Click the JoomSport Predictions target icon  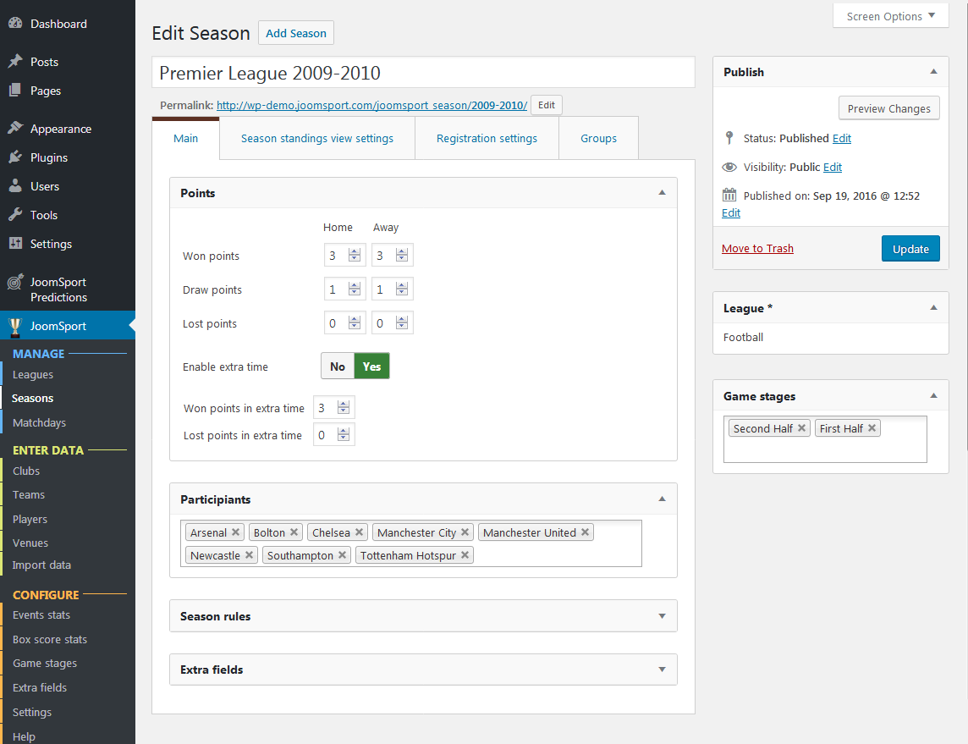pyautogui.click(x=15, y=282)
